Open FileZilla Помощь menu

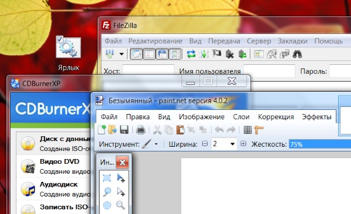pos(329,41)
